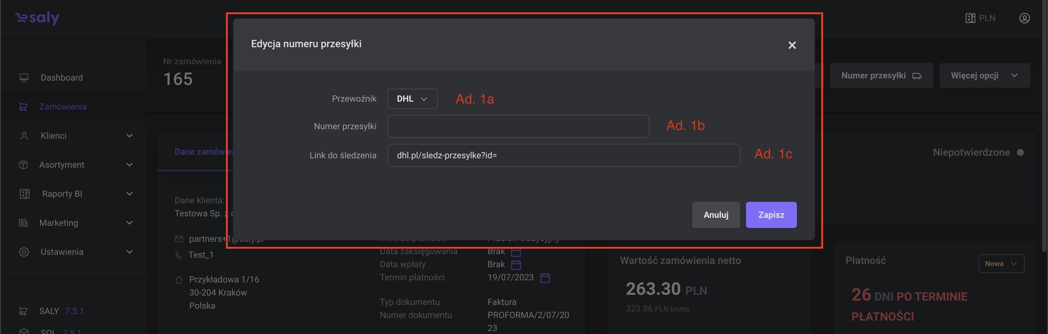This screenshot has height=334, width=1048.
Task: Click the Dashboard monitor icon
Action: click(x=24, y=78)
